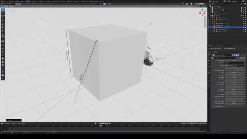This screenshot has width=247, height=139.
Task: Select the Loop Cut tool
Action: (x=3, y=52)
